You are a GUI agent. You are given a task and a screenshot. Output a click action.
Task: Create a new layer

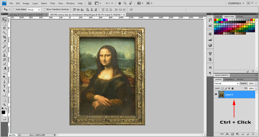coord(247,134)
